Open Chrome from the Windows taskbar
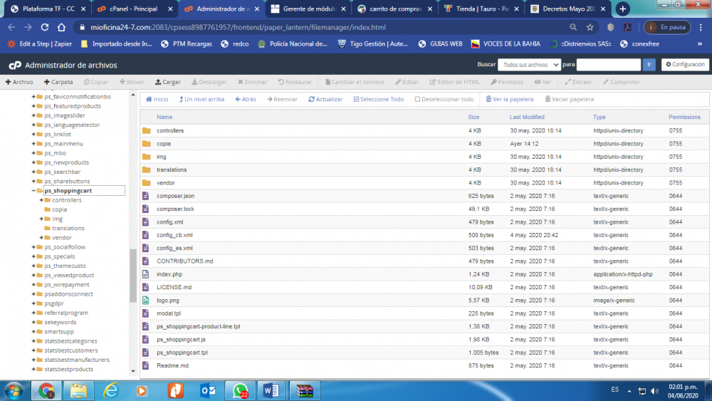Image resolution: width=712 pixels, height=401 pixels. click(46, 390)
